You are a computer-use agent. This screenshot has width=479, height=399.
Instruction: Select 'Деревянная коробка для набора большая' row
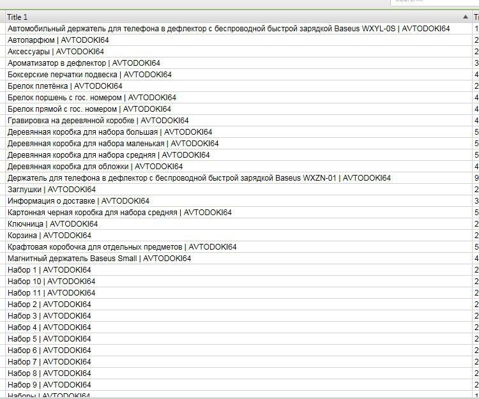click(239, 132)
